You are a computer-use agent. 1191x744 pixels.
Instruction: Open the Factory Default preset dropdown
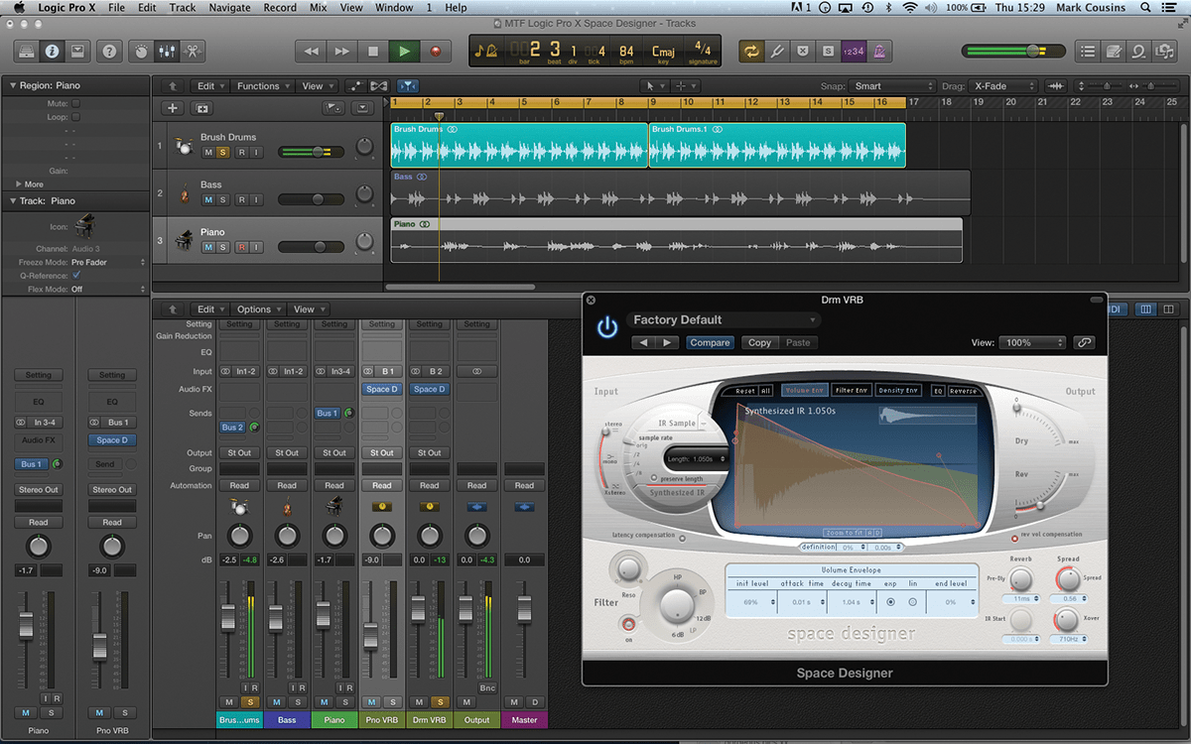pos(724,320)
